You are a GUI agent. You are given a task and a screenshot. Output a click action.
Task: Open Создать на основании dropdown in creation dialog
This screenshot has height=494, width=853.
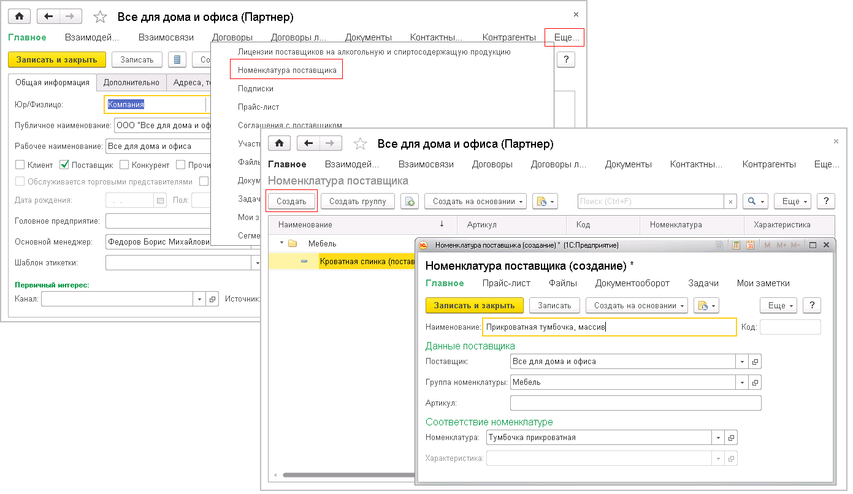coord(637,305)
